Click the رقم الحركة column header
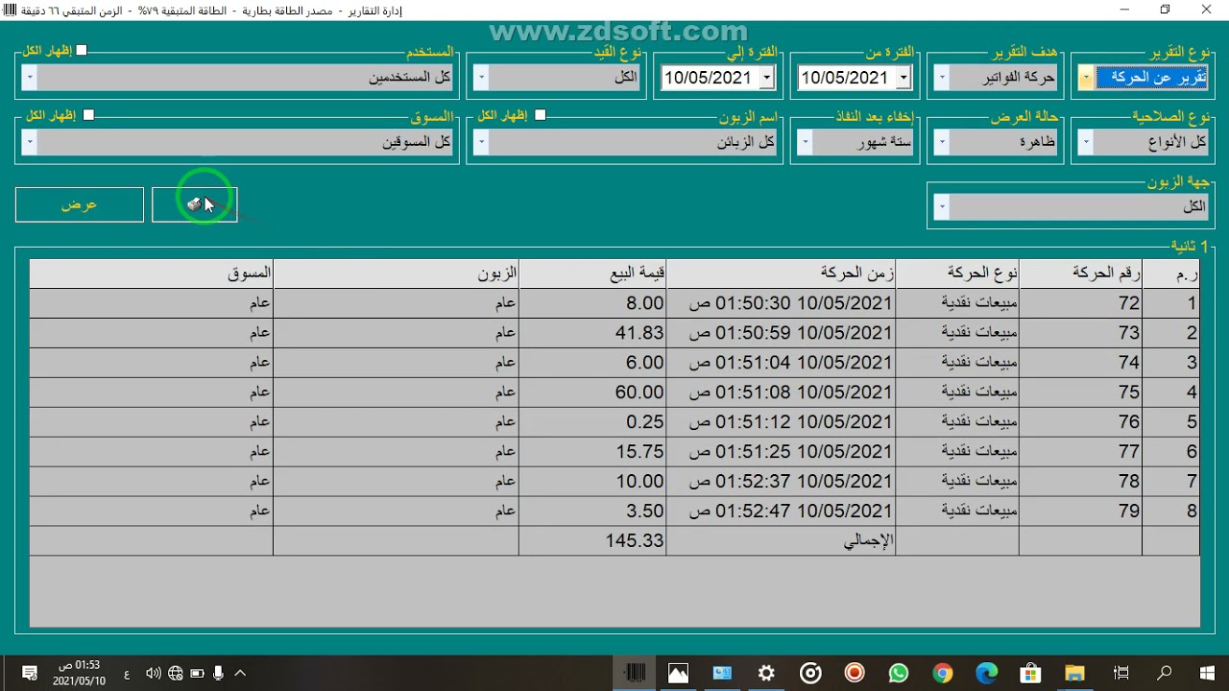The image size is (1229, 691). [x=1080, y=274]
